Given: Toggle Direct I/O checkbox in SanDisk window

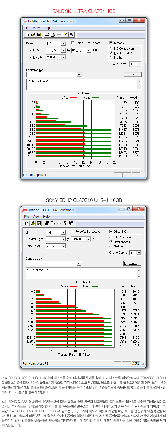Looking at the screenshot, I should 111,43.
